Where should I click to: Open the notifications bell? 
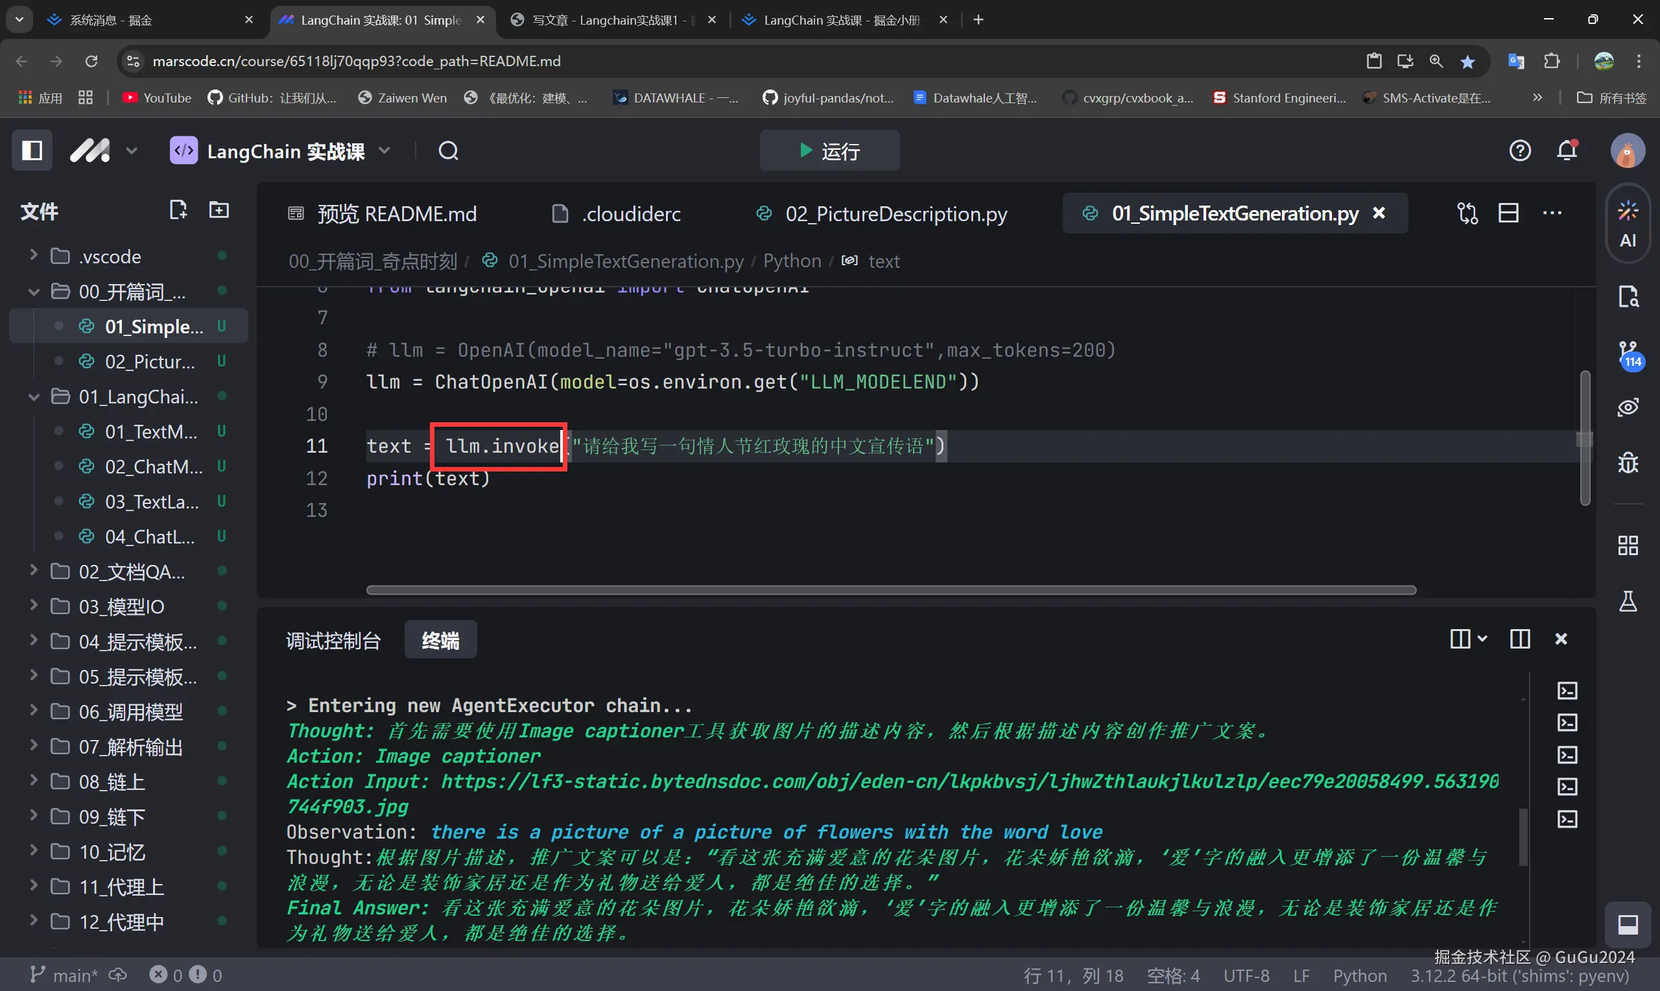1567,150
